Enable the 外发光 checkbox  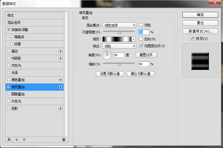9,101
